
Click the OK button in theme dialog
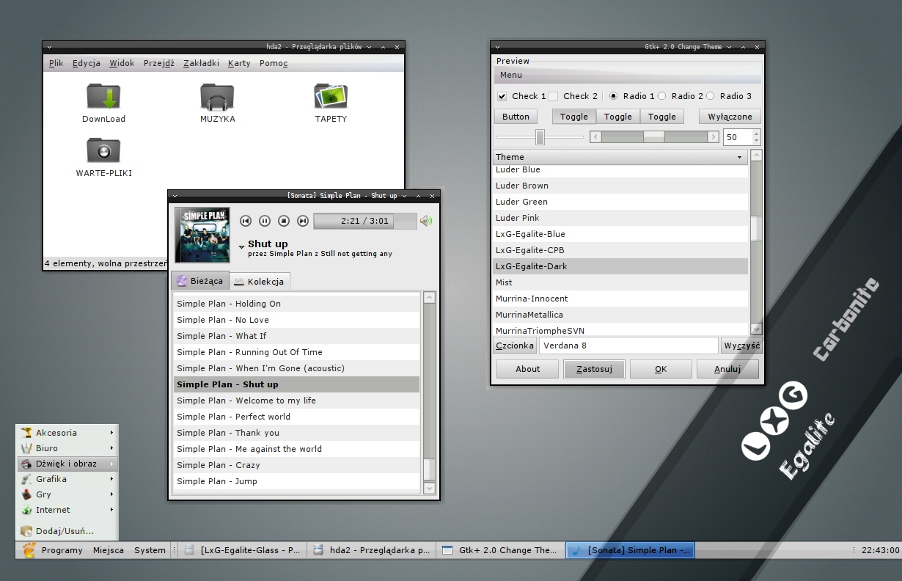click(661, 369)
